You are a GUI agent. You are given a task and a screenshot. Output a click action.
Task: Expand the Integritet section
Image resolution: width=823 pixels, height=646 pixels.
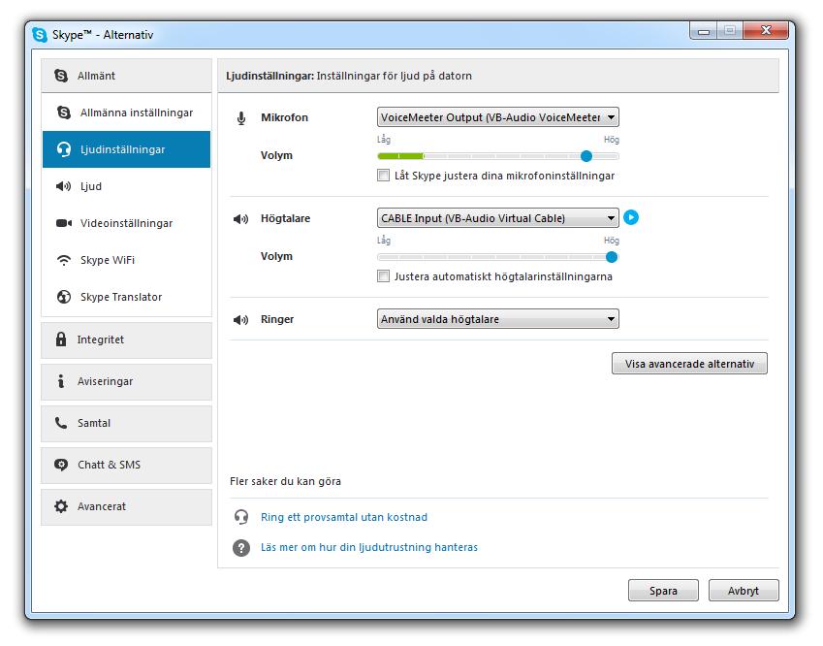[126, 339]
